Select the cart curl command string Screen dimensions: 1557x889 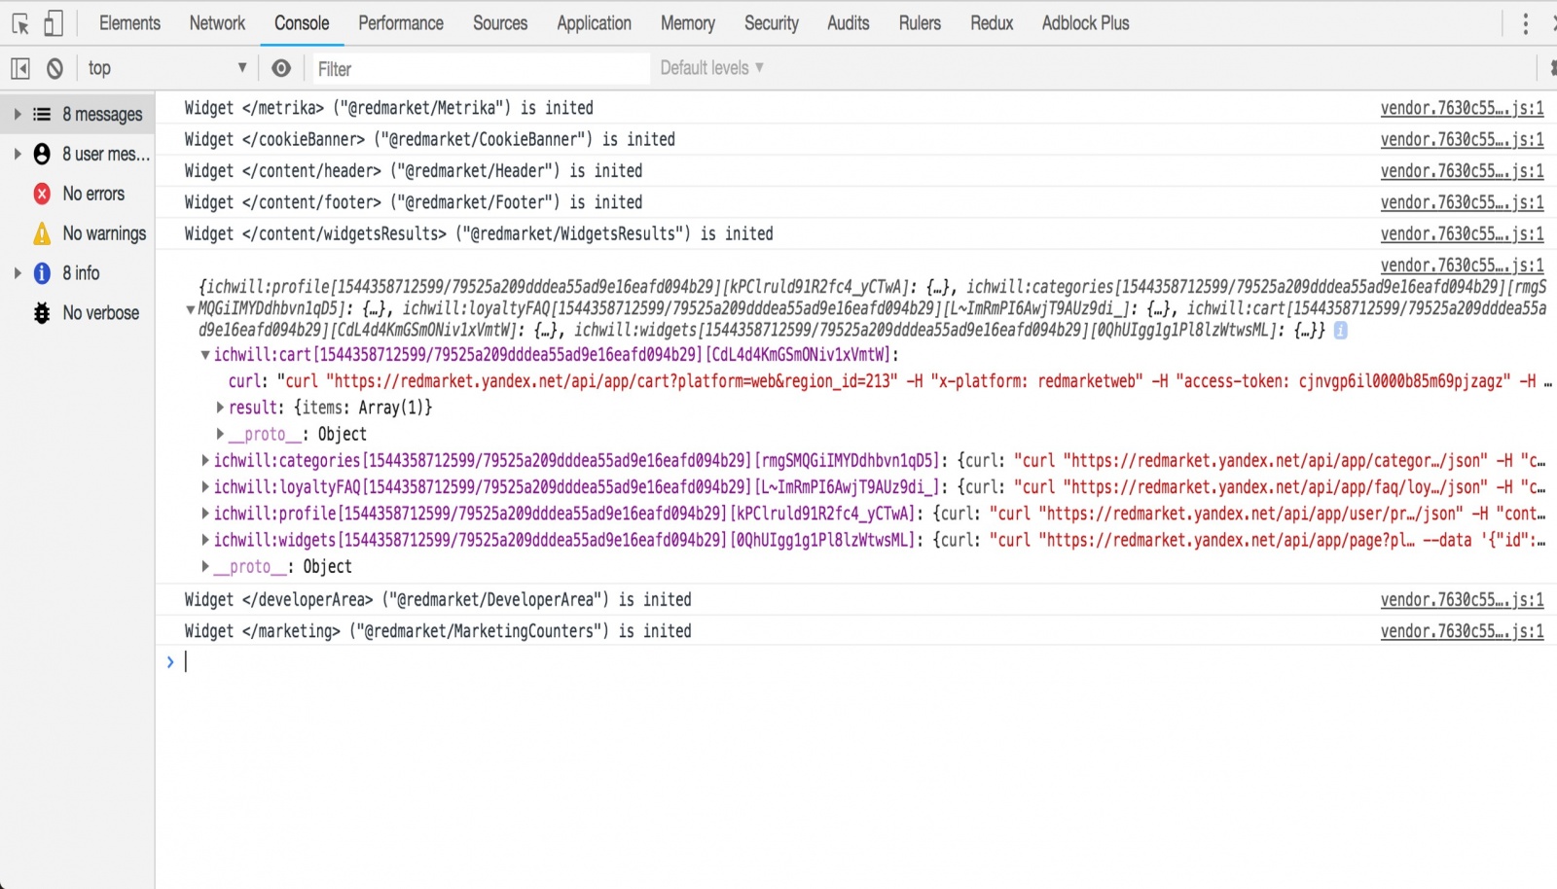coord(914,381)
